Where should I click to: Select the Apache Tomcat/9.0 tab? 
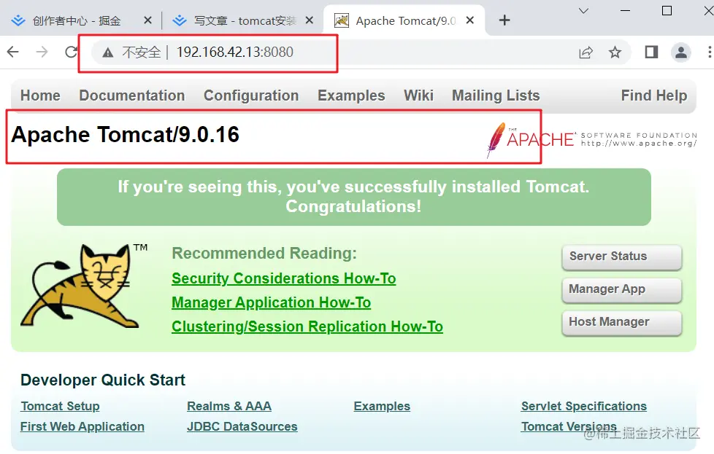click(405, 20)
